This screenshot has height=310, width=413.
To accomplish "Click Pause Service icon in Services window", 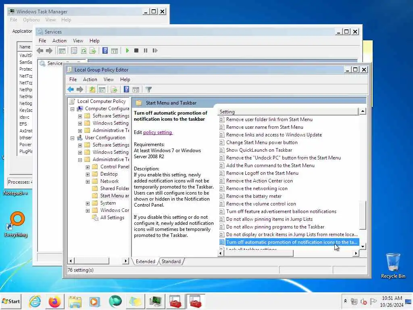I will 145,50.
